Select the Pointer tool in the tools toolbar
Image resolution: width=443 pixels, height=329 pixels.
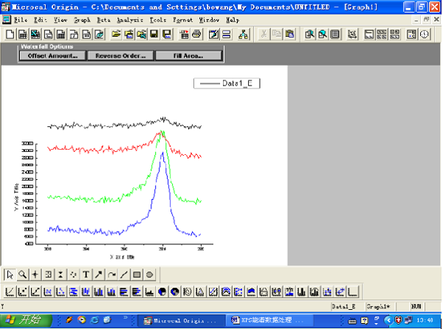click(x=10, y=274)
